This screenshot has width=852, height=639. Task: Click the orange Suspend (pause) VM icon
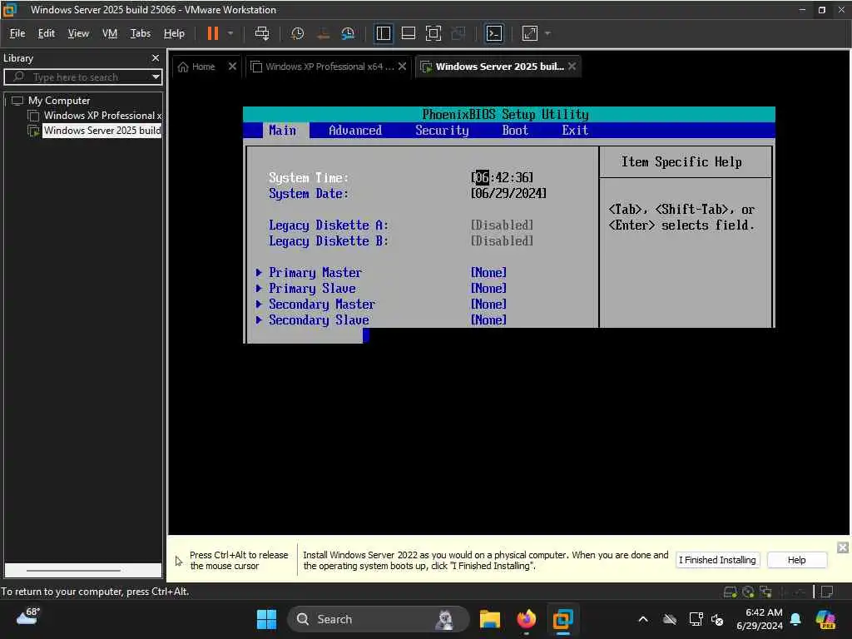212,33
